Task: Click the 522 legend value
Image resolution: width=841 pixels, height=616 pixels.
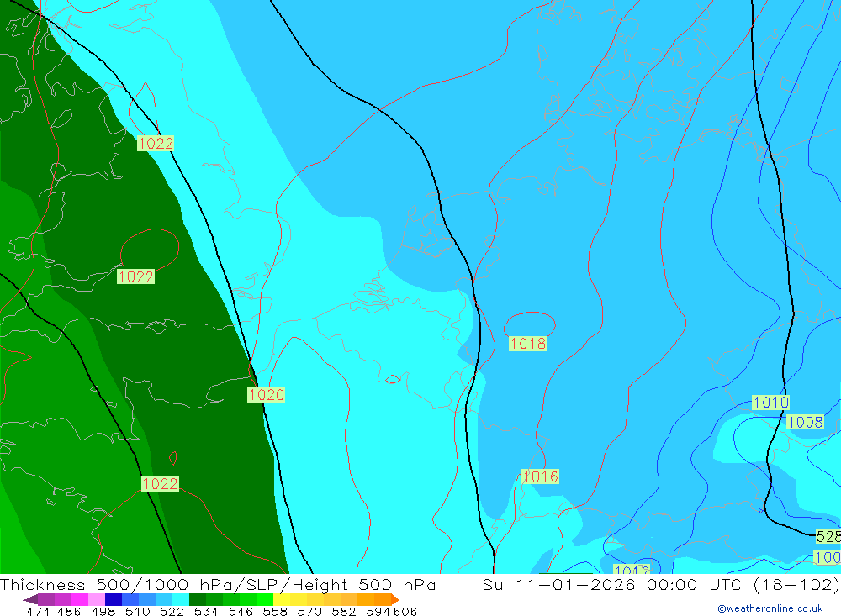Action: [x=172, y=611]
